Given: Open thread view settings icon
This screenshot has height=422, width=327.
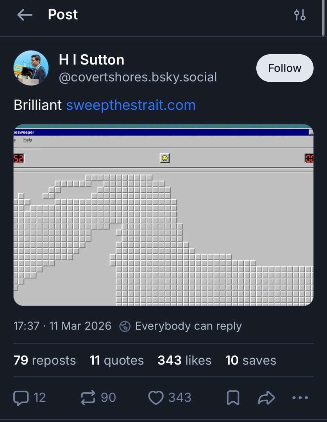Looking at the screenshot, I should pos(300,15).
